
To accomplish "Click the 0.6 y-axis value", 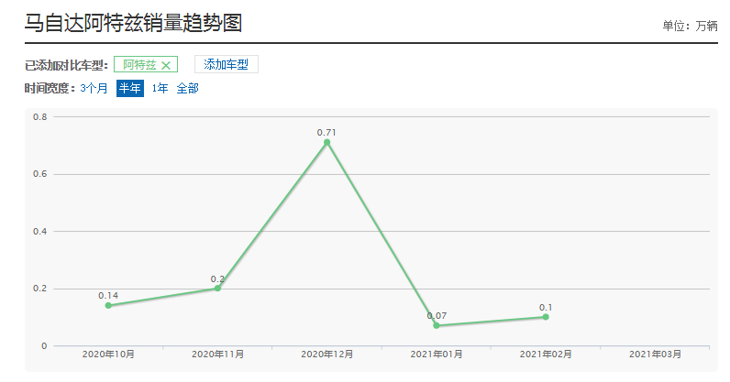I will coord(40,174).
